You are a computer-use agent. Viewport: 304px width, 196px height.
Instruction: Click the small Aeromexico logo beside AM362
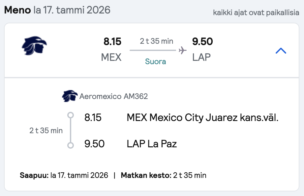70,96
